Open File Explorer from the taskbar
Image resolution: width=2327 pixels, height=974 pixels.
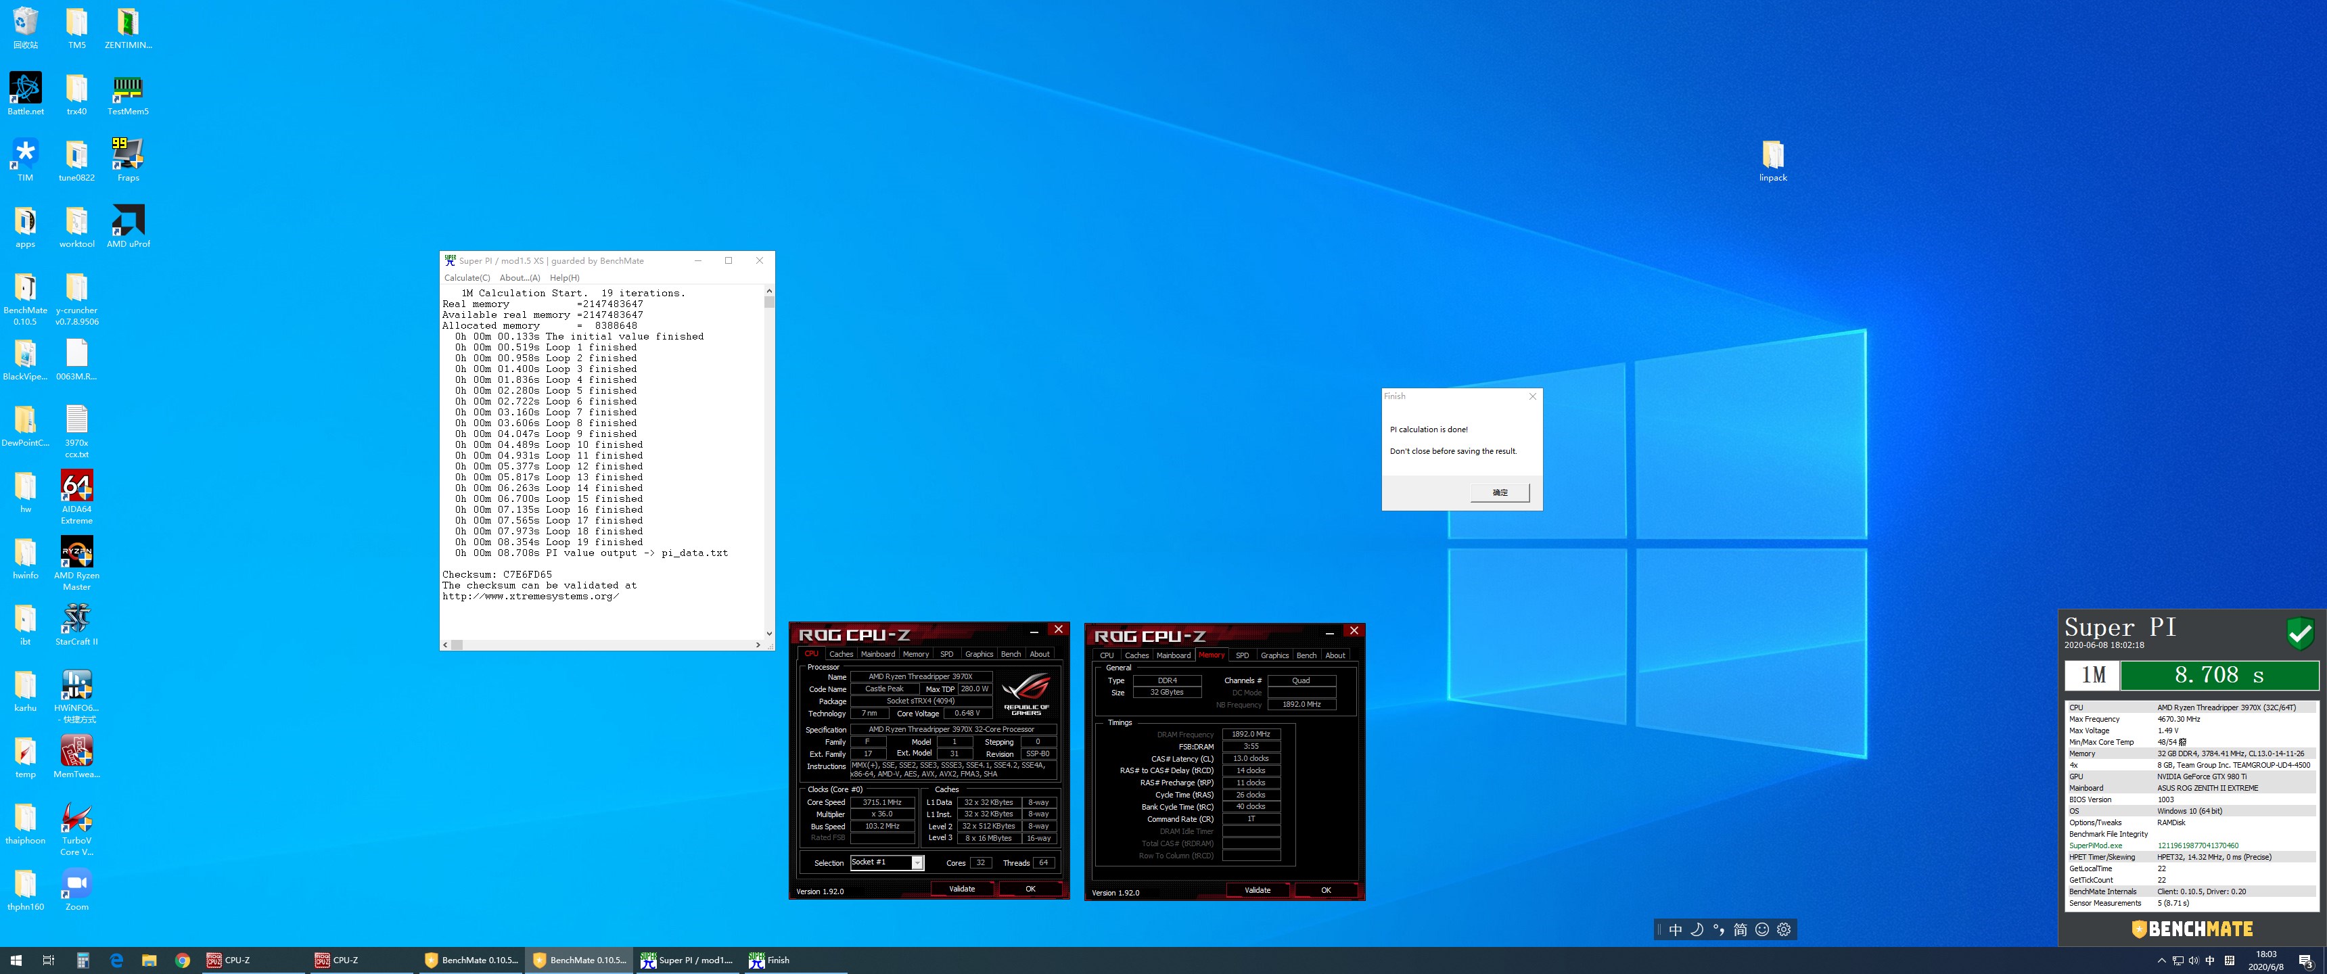coord(149,960)
